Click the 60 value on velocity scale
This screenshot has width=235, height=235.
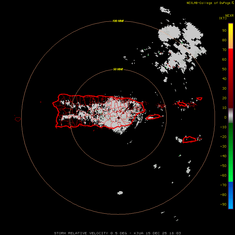point(224,60)
